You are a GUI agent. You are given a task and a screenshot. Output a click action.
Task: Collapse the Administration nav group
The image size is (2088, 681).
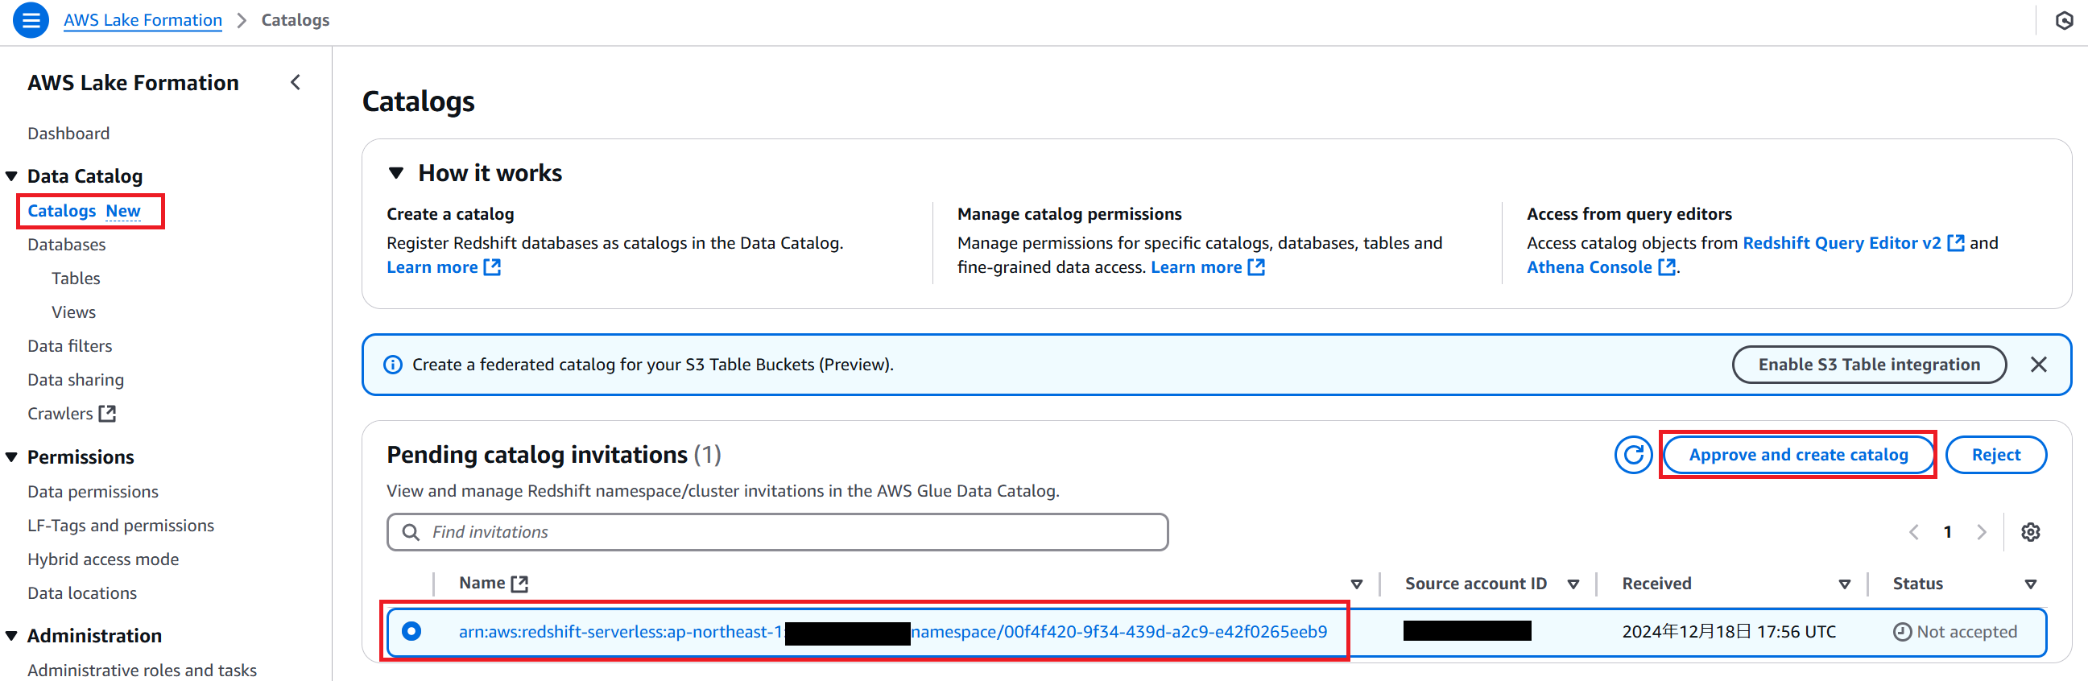pos(11,636)
